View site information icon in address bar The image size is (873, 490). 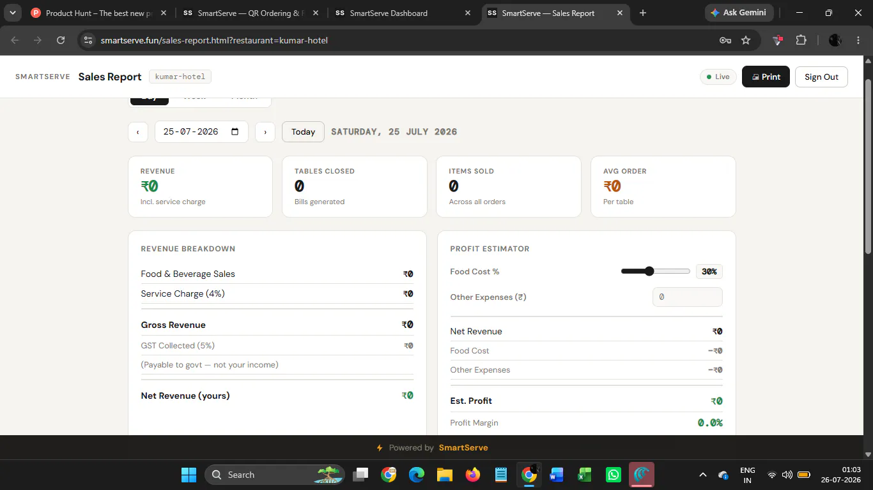tap(88, 40)
